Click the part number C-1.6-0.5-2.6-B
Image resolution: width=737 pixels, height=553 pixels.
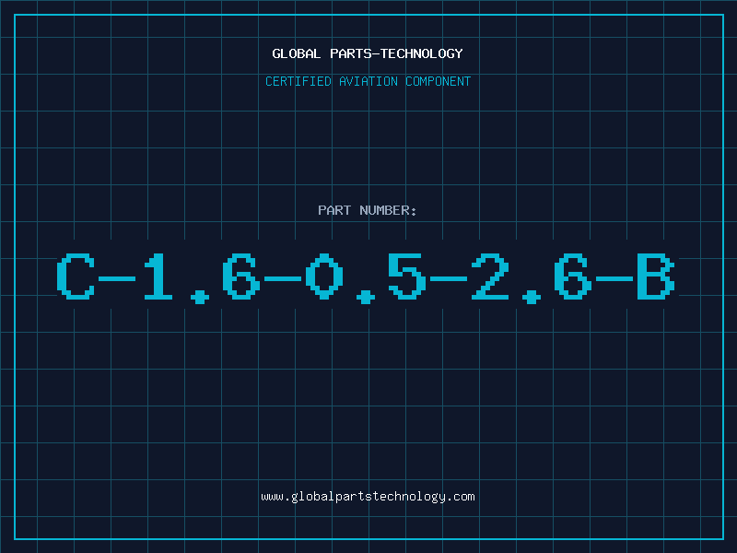tap(366, 278)
